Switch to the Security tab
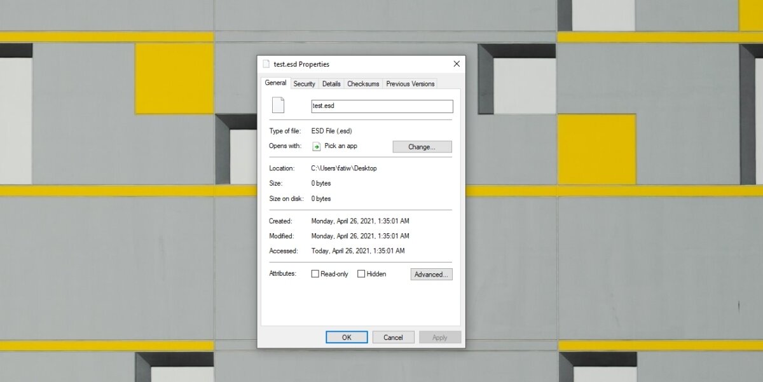The width and height of the screenshot is (763, 382). [x=304, y=84]
